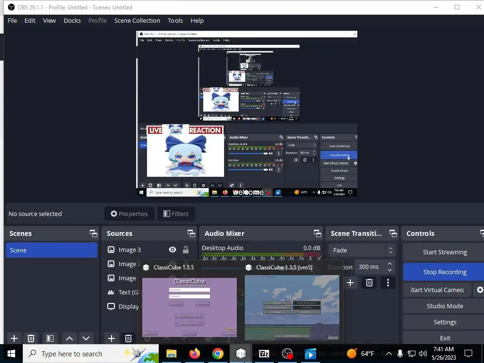Open the media player taskbar icon

click(x=311, y=354)
